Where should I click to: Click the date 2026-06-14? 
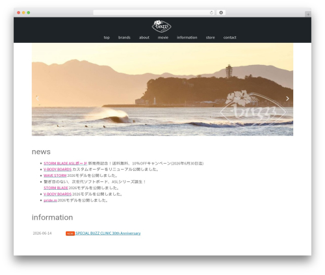tap(42, 233)
